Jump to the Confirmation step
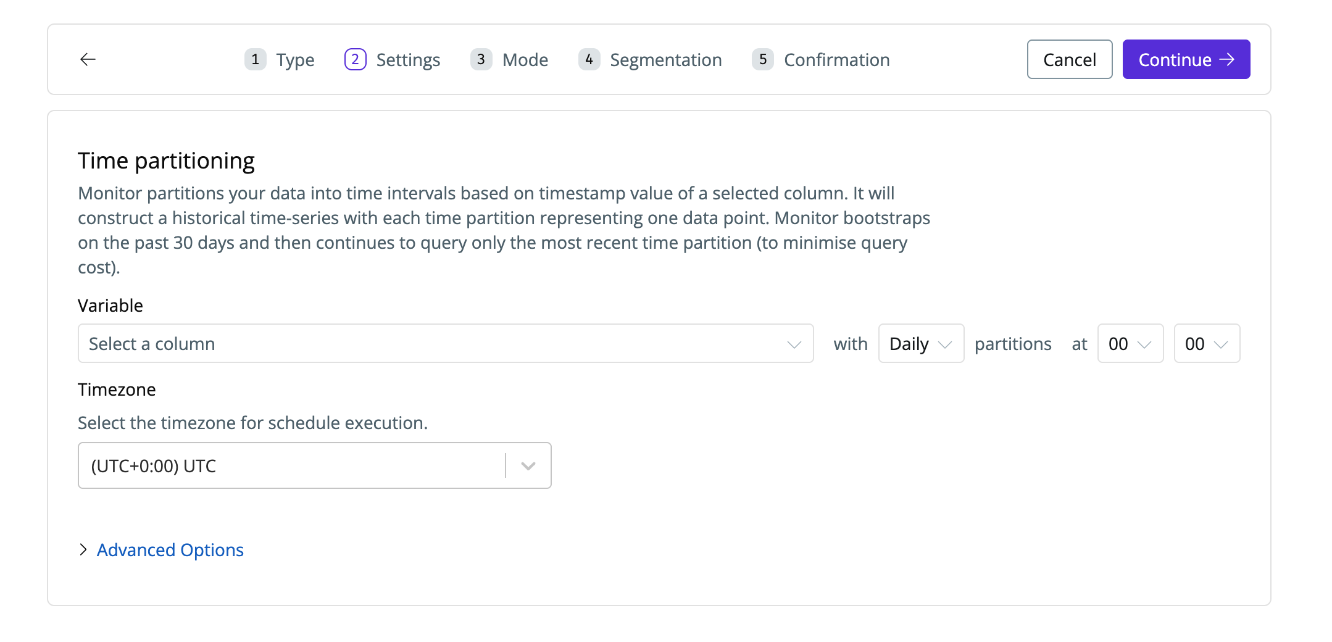The height and width of the screenshot is (642, 1332). (x=836, y=60)
